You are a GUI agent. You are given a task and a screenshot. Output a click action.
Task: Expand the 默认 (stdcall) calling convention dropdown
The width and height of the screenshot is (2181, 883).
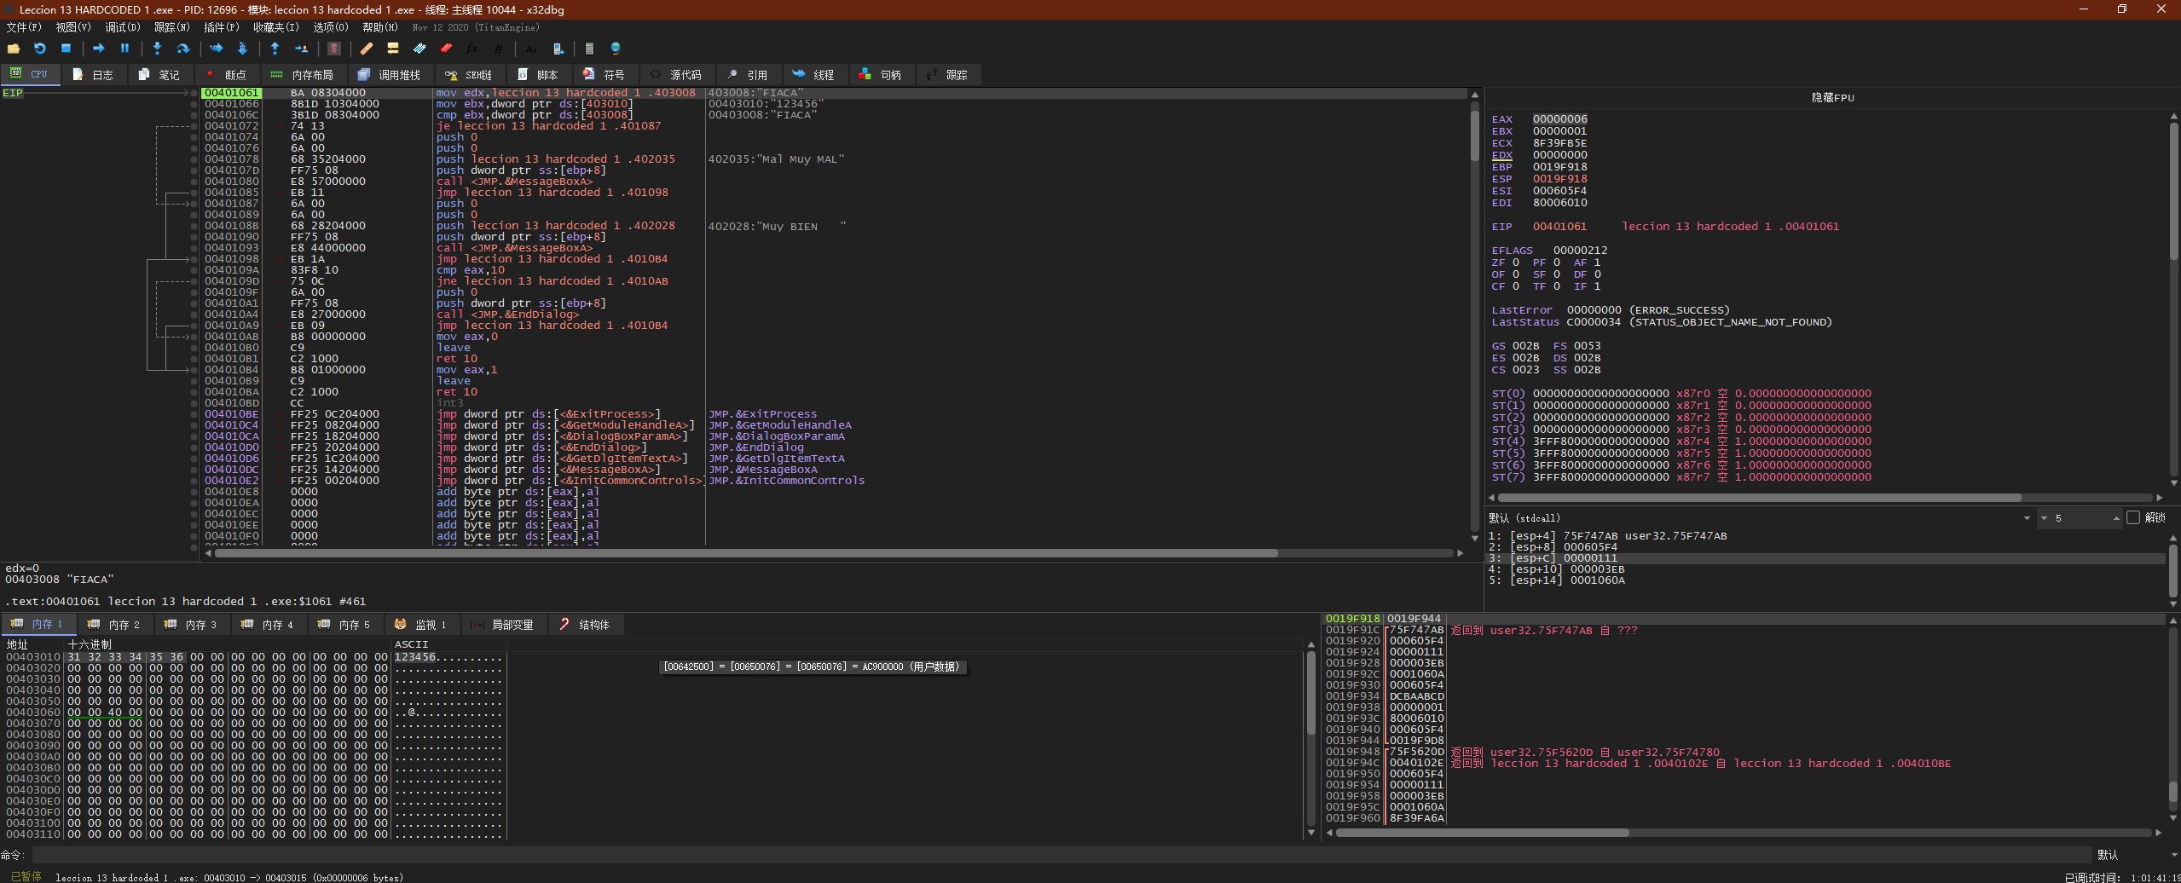pyautogui.click(x=2026, y=518)
